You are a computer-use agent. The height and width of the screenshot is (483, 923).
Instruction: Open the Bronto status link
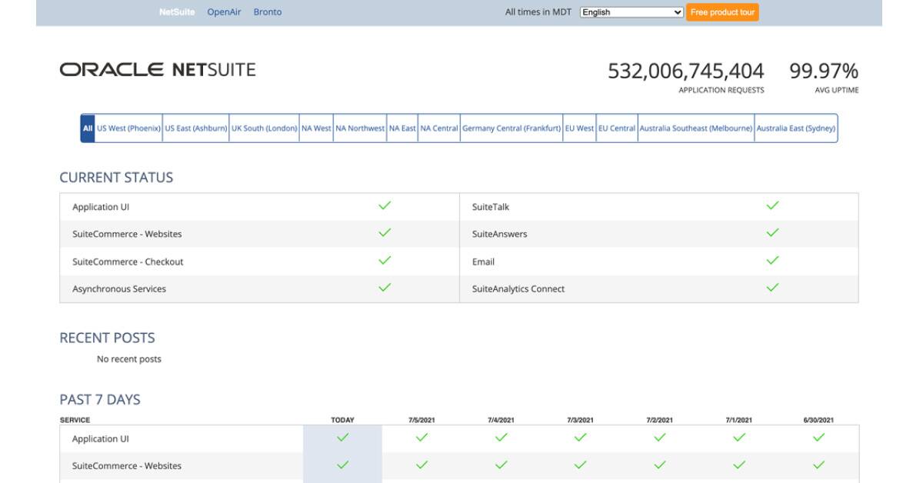tap(268, 12)
